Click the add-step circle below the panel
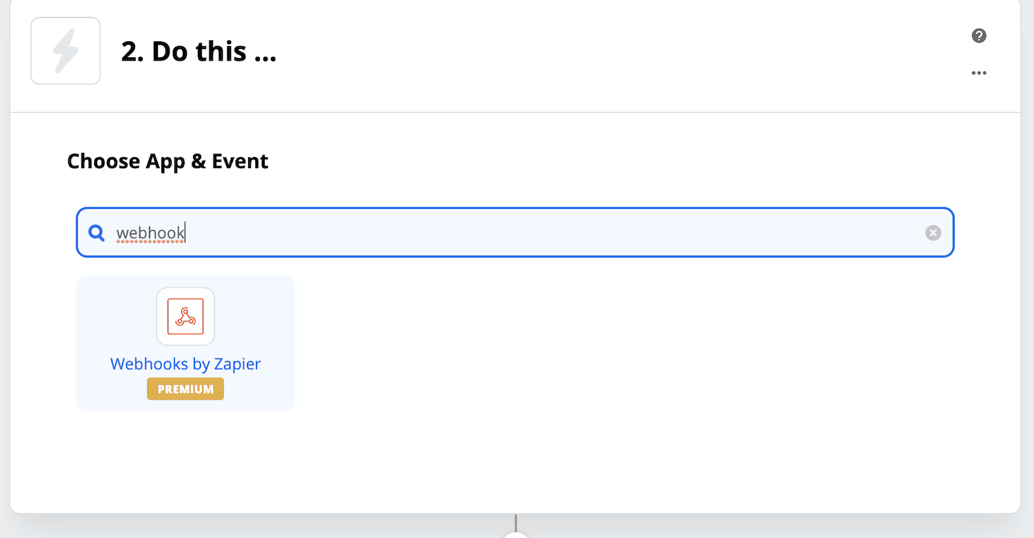The image size is (1034, 538). point(516,535)
